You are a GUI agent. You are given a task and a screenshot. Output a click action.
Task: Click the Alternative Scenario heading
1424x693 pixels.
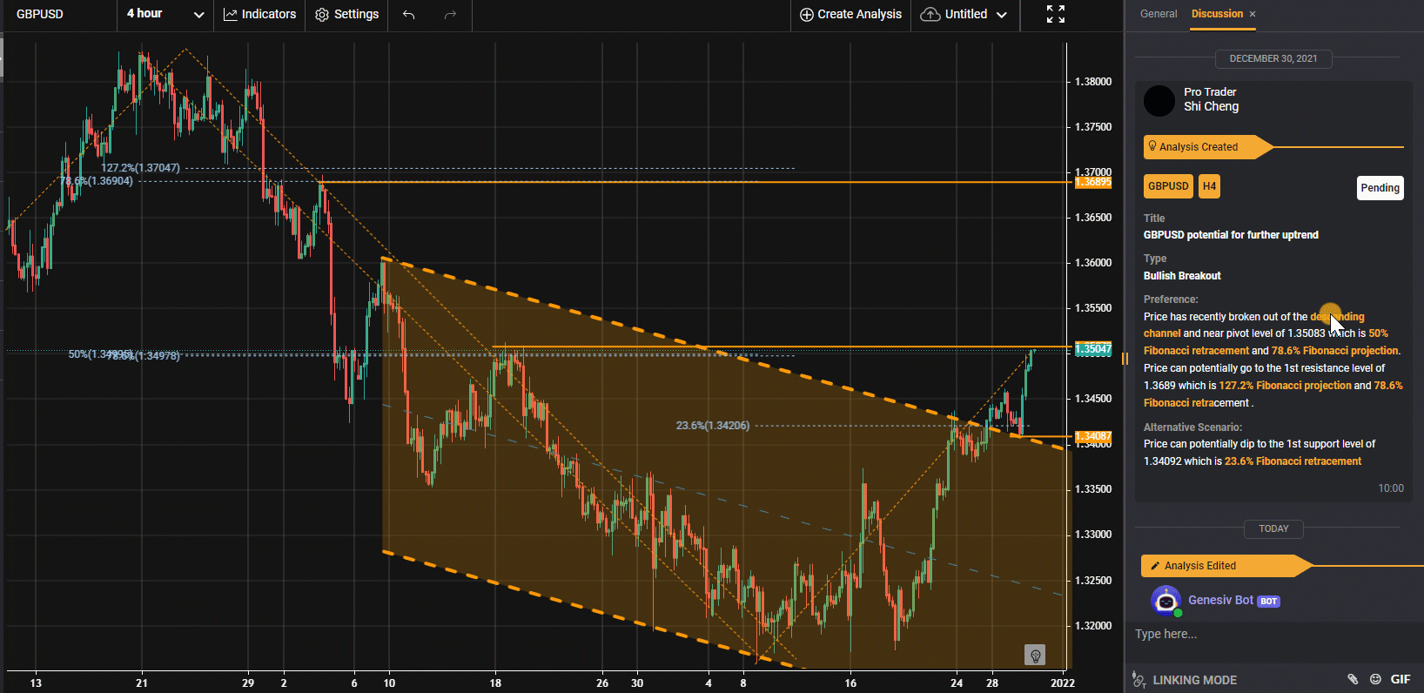tap(1192, 427)
